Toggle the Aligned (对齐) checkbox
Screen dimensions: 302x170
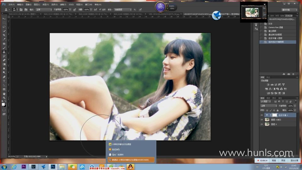[100, 9]
